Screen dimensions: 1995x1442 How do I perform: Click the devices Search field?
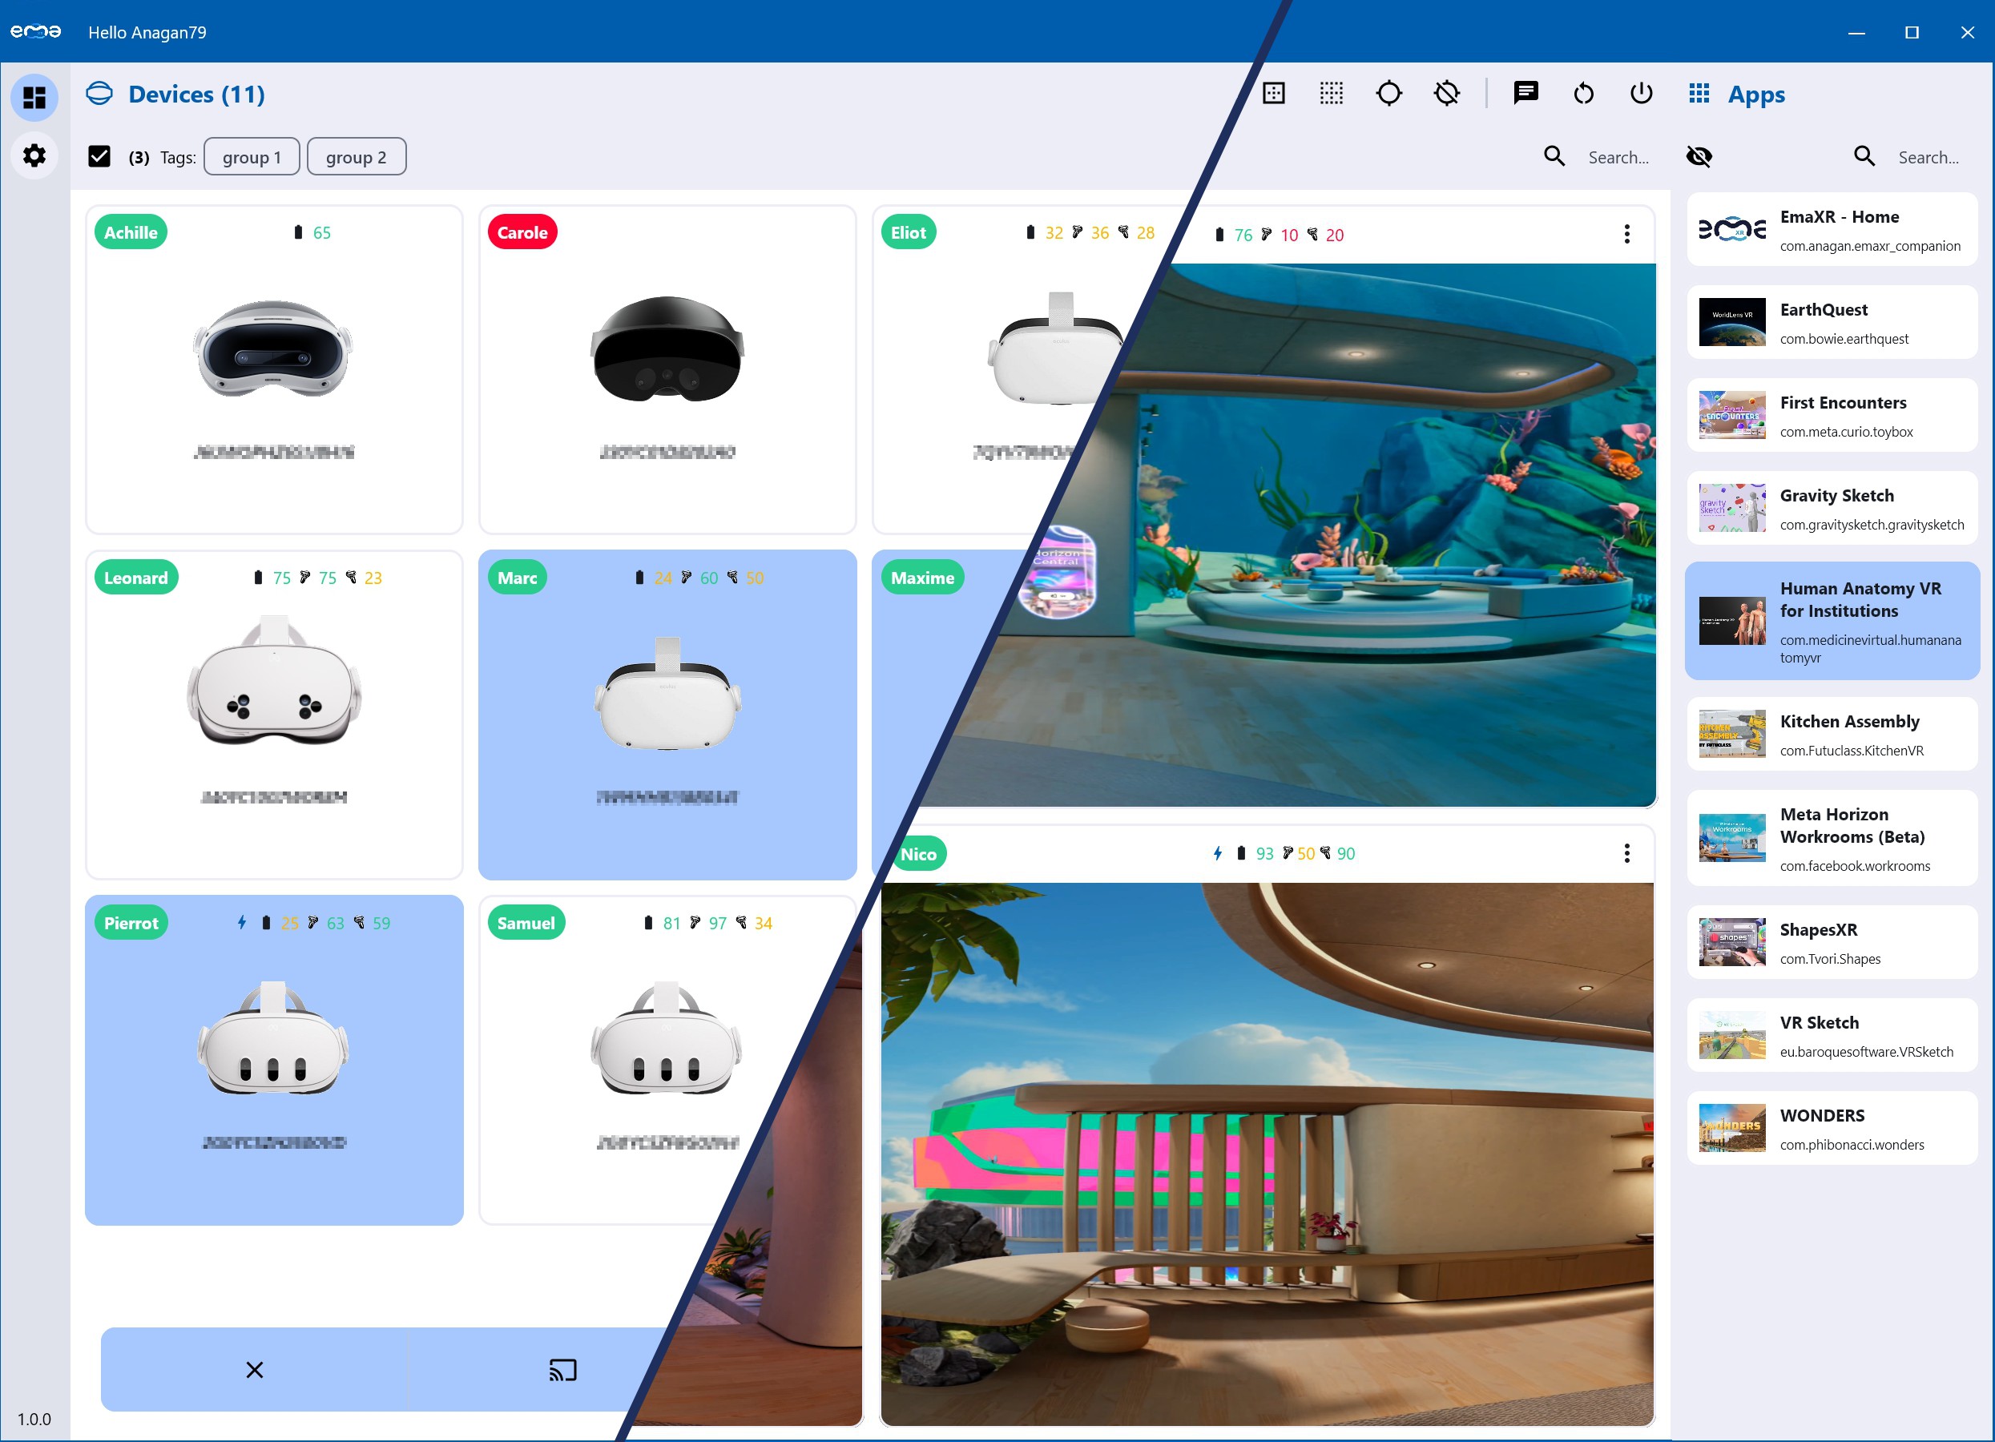click(x=1618, y=157)
